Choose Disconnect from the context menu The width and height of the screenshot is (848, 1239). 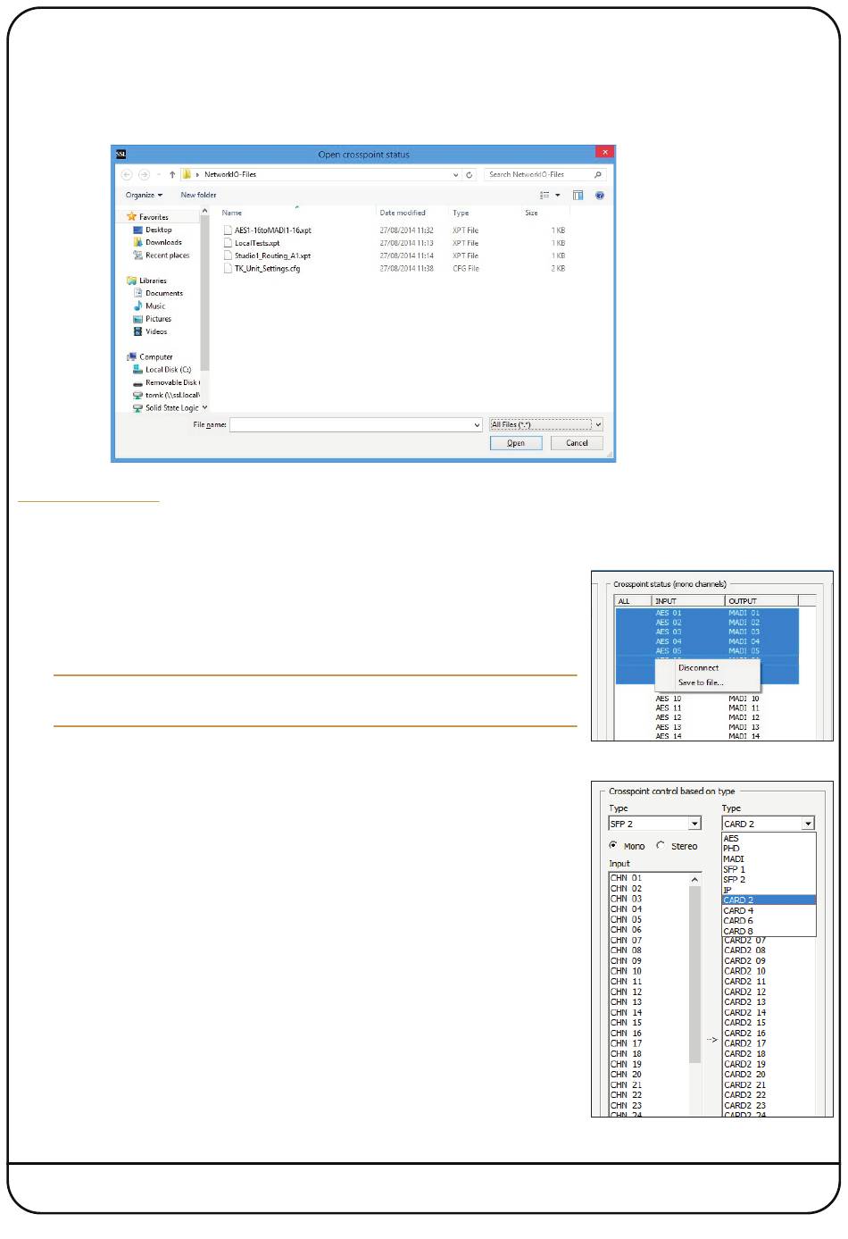click(x=698, y=668)
